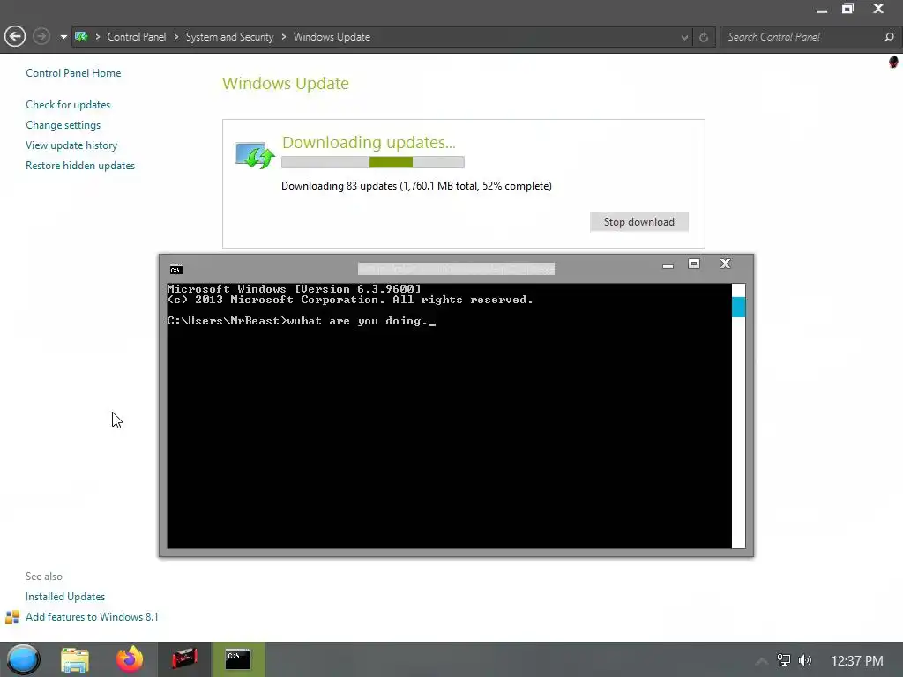Open the Command Prompt system menu icon
The height and width of the screenshot is (677, 903).
point(176,270)
